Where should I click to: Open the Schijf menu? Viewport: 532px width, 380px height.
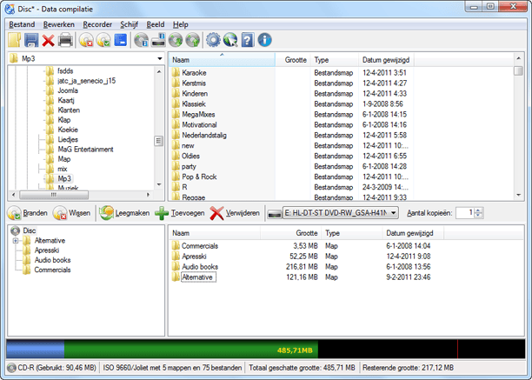(x=129, y=24)
